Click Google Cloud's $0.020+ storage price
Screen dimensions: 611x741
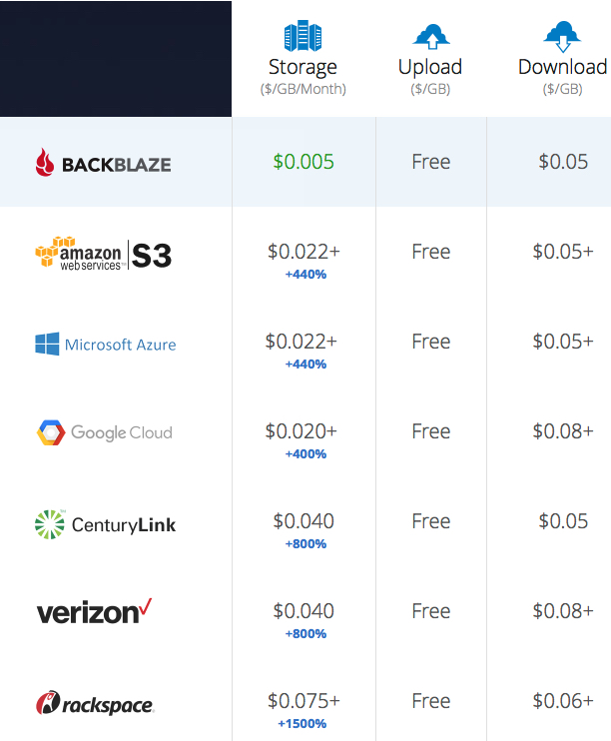pos(302,431)
